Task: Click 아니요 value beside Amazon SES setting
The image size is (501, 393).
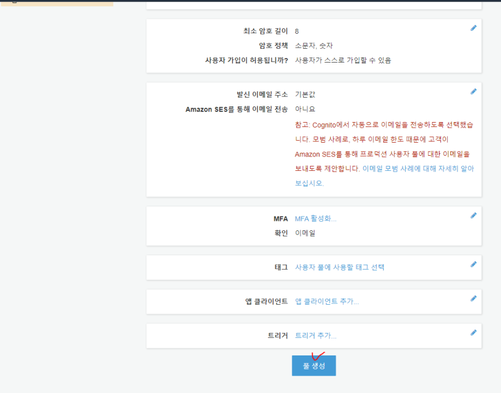Action: [x=305, y=110]
